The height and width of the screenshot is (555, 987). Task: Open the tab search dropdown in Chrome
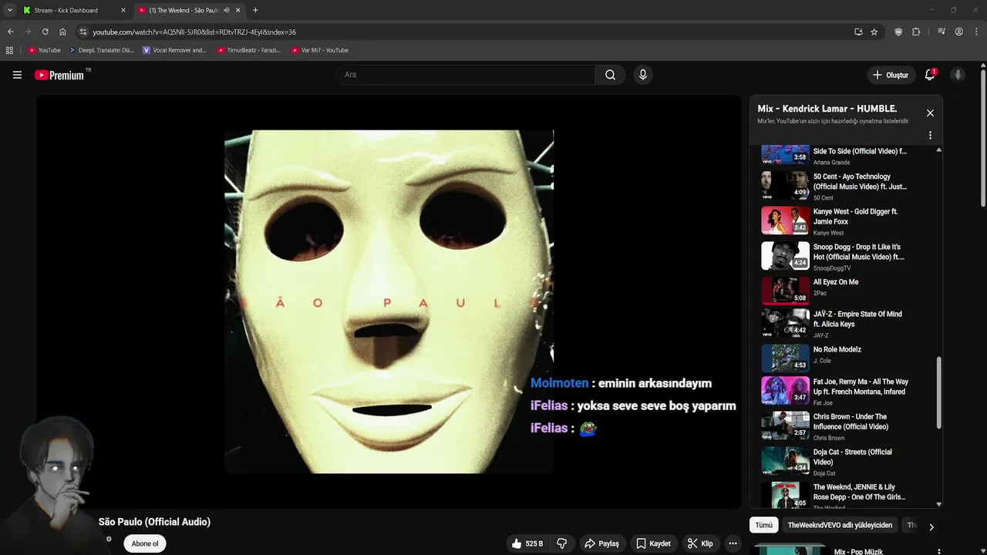pyautogui.click(x=10, y=10)
